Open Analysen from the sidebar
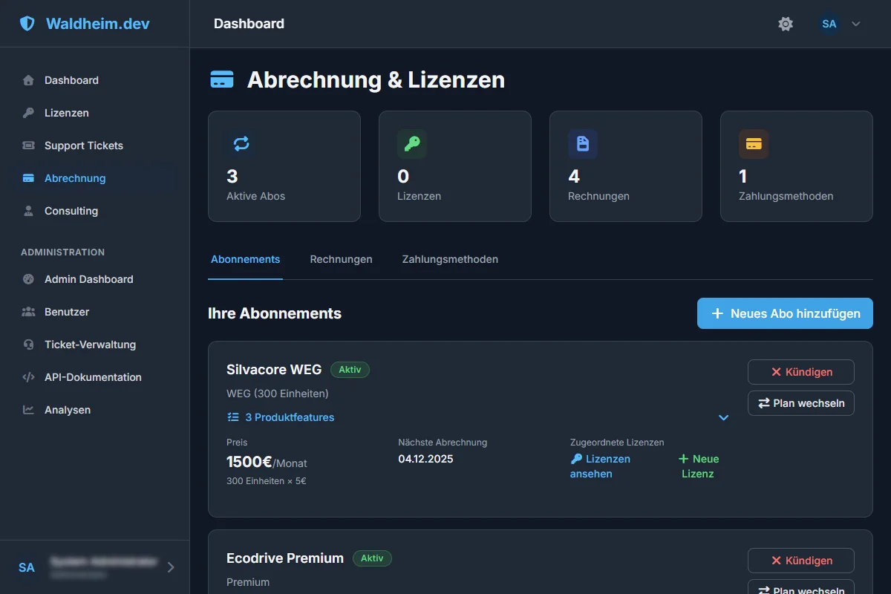 (x=67, y=410)
